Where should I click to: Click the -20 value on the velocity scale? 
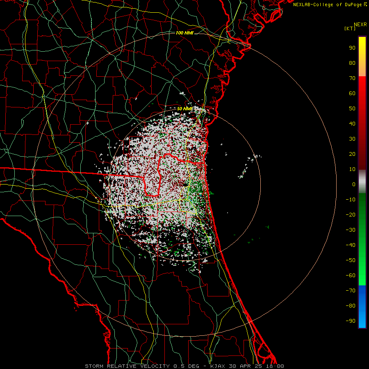point(351,215)
